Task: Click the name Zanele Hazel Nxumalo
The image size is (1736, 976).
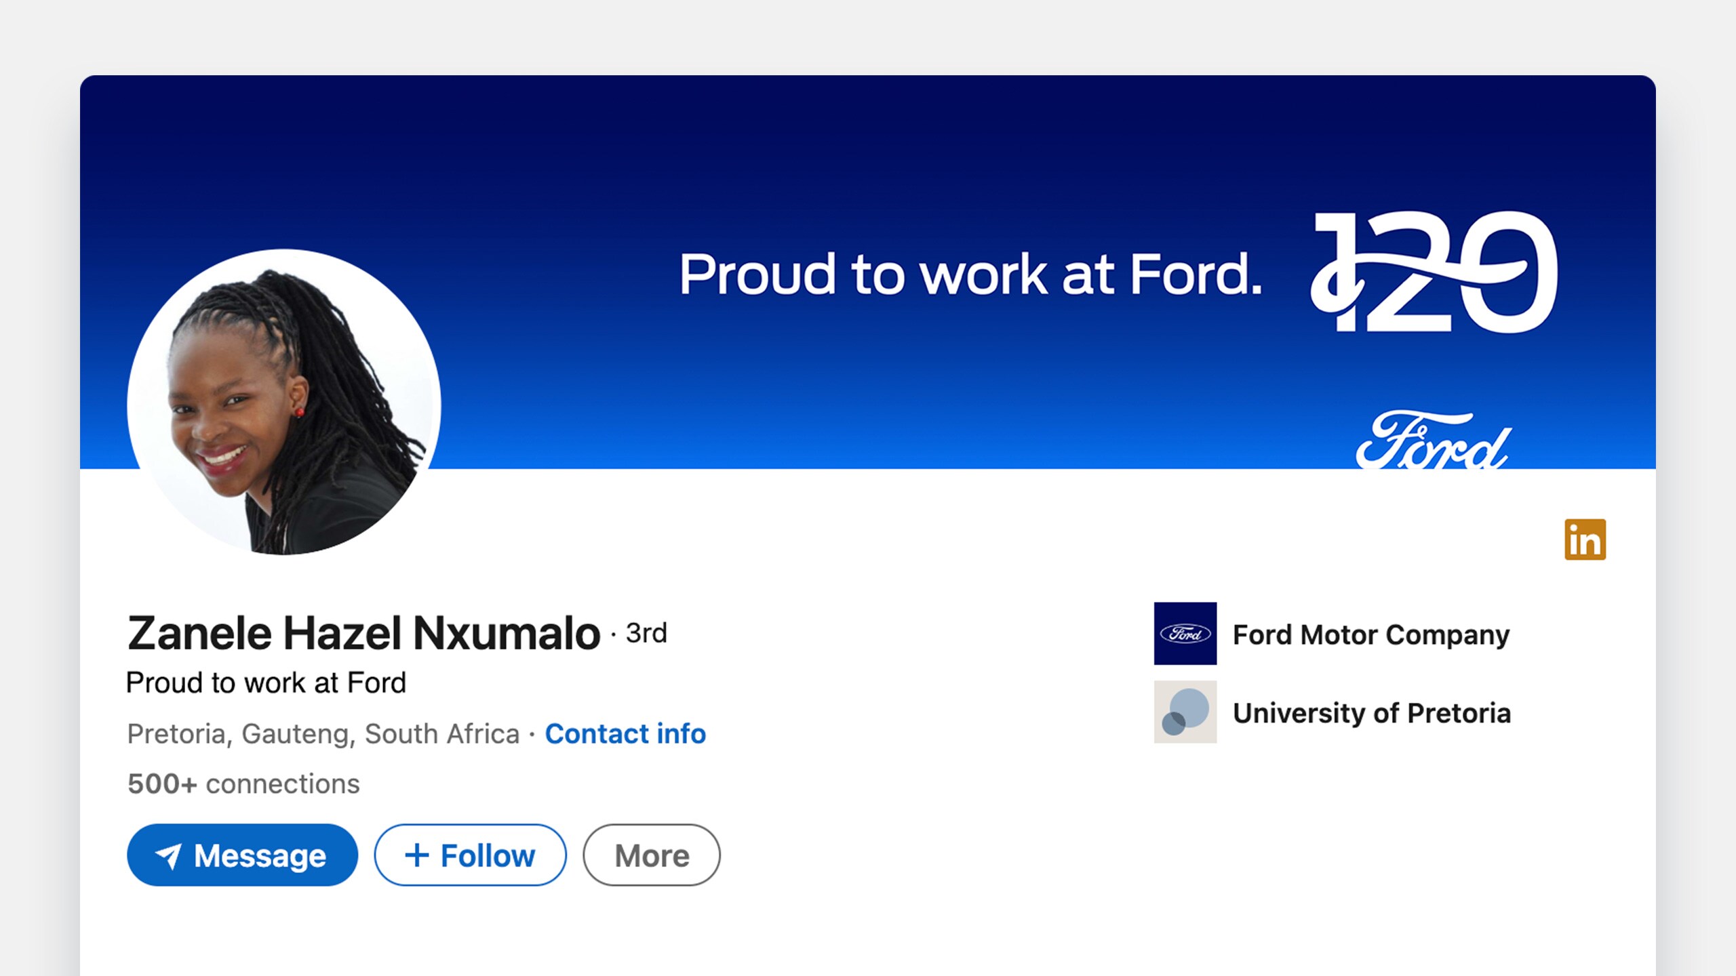Action: (363, 633)
